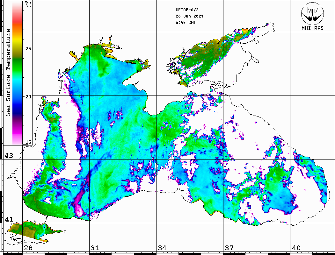Click latitude label '43'
The width and height of the screenshot is (335, 255).
coord(9,156)
